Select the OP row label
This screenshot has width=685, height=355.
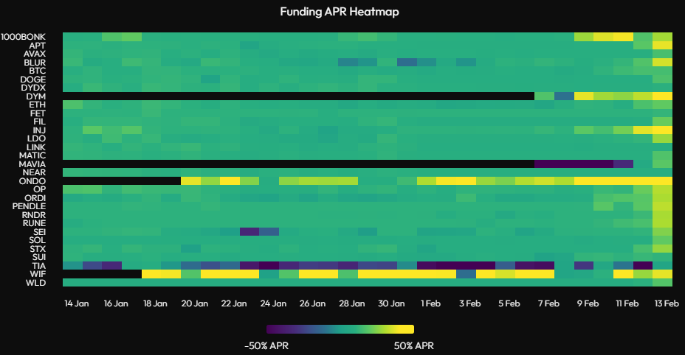pos(39,189)
